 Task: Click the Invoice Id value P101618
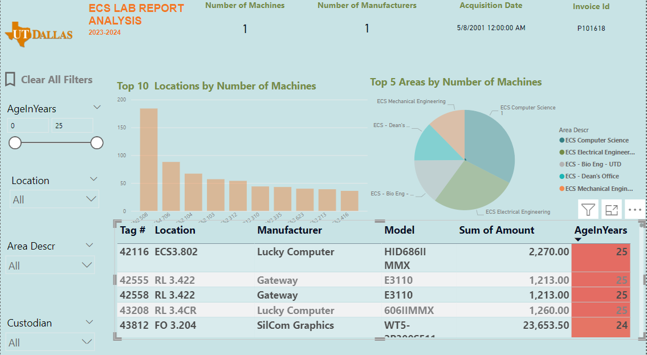coord(591,28)
